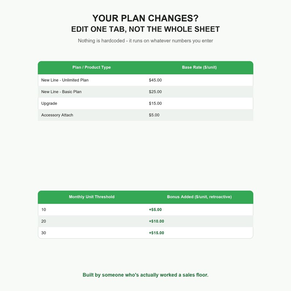Click the Plan / Product Type header
The height and width of the screenshot is (291, 291).
coord(92,67)
